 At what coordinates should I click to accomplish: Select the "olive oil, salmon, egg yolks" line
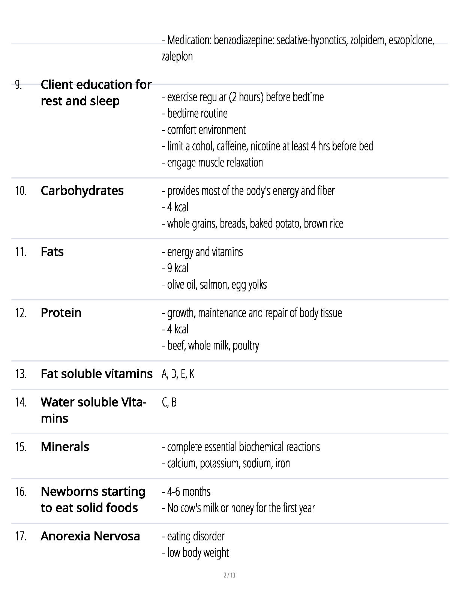[214, 285]
